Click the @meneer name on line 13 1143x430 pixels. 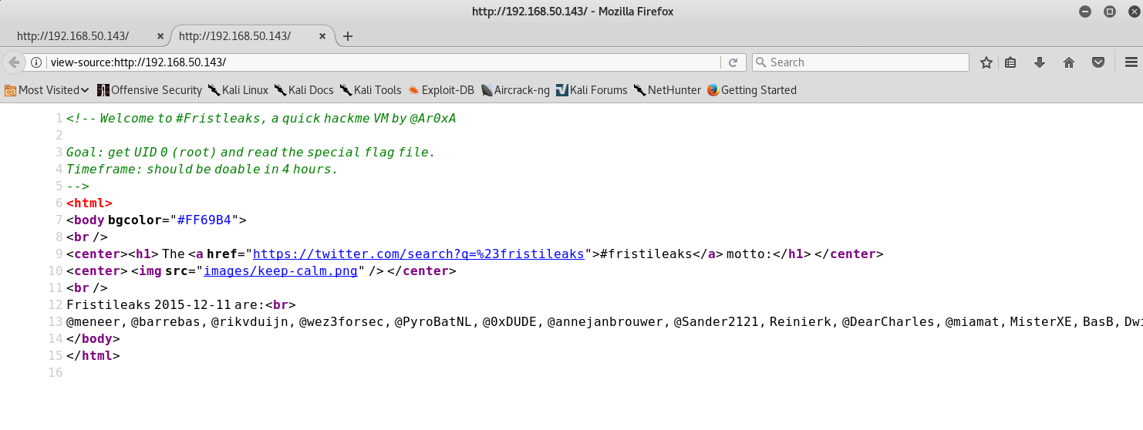point(93,322)
